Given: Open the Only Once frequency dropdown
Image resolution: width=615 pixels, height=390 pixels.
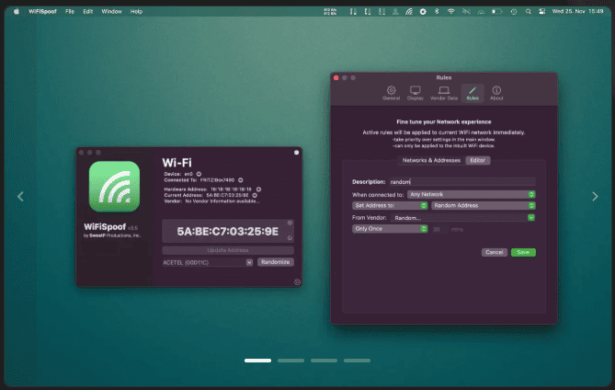Looking at the screenshot, I should (x=390, y=229).
